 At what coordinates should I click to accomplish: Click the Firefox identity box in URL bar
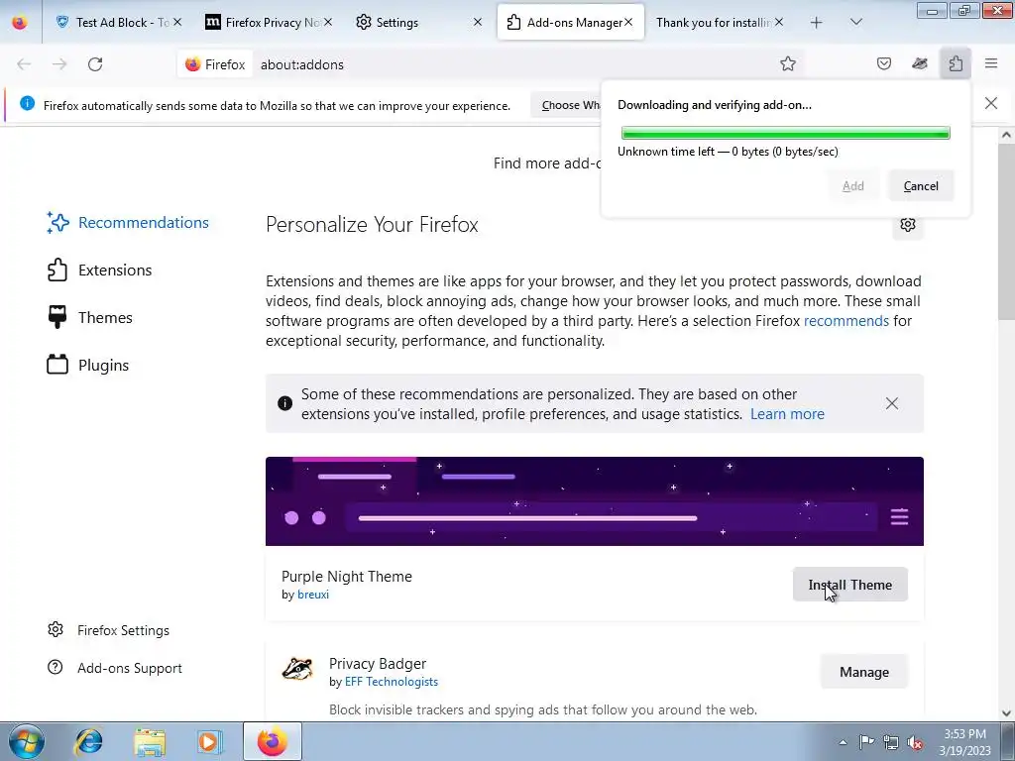(x=215, y=64)
